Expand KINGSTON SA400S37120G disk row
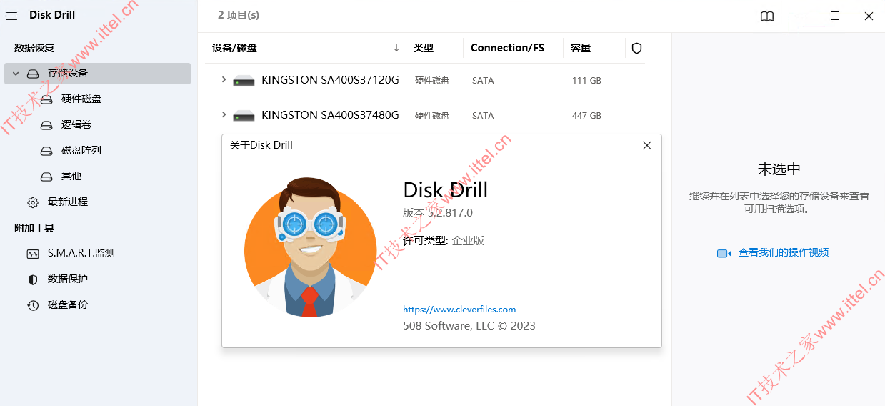The image size is (885, 406). pos(224,80)
